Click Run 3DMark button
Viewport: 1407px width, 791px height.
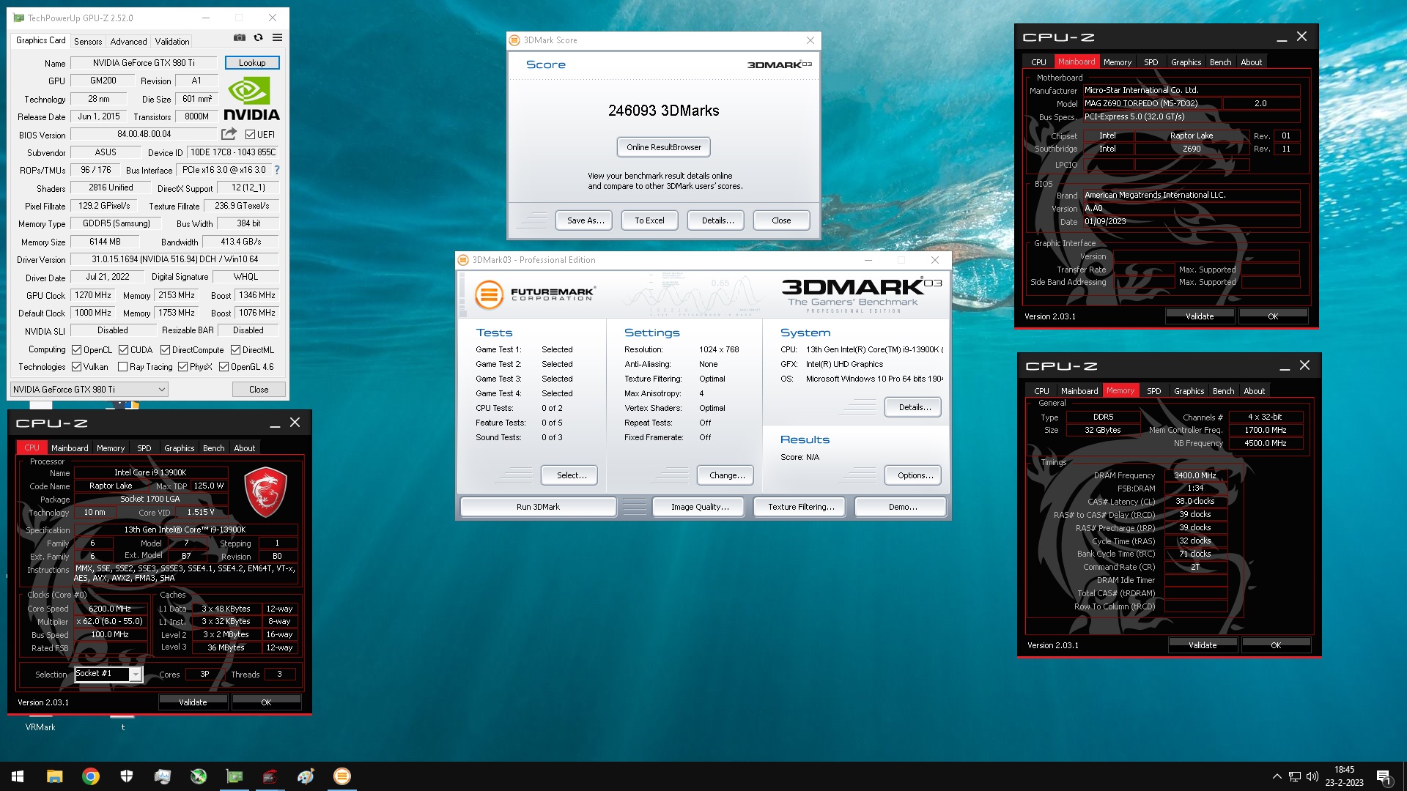(538, 507)
